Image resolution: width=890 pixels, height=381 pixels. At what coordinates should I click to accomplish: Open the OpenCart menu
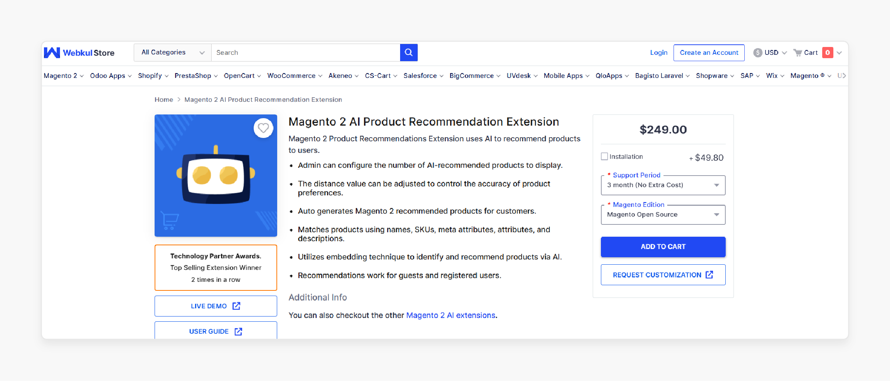(243, 76)
